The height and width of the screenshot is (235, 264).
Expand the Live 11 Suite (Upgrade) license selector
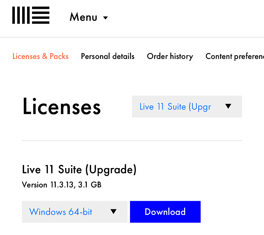point(187,106)
